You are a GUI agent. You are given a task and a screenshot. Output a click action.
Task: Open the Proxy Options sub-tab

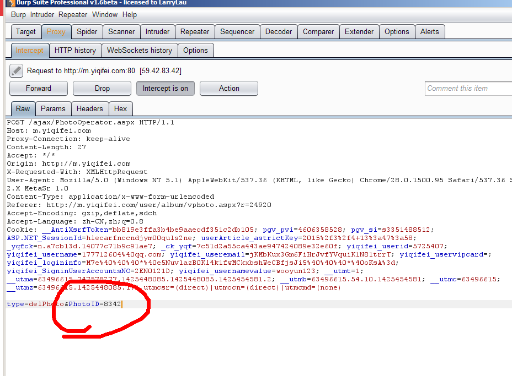coord(196,51)
